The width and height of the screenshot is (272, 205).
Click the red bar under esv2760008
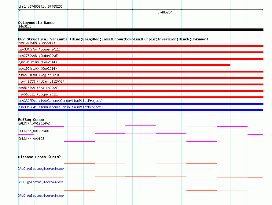[x=141, y=59]
